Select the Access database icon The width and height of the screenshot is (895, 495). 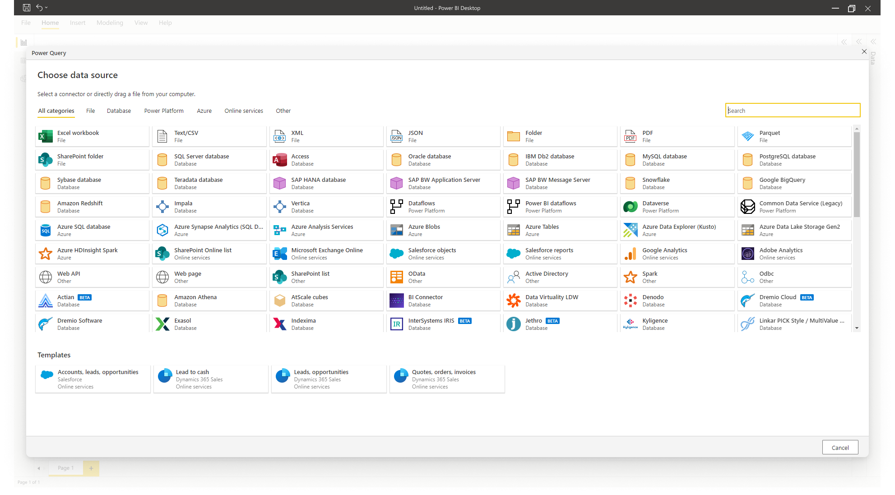(279, 160)
